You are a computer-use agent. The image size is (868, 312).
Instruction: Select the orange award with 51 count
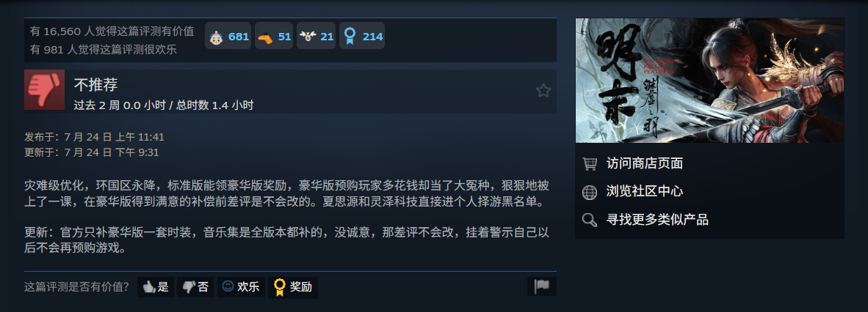(273, 36)
